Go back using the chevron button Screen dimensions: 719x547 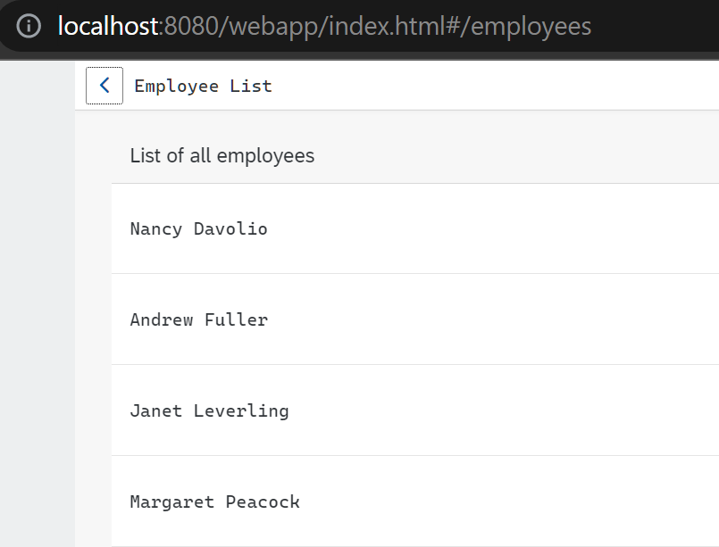(x=105, y=86)
